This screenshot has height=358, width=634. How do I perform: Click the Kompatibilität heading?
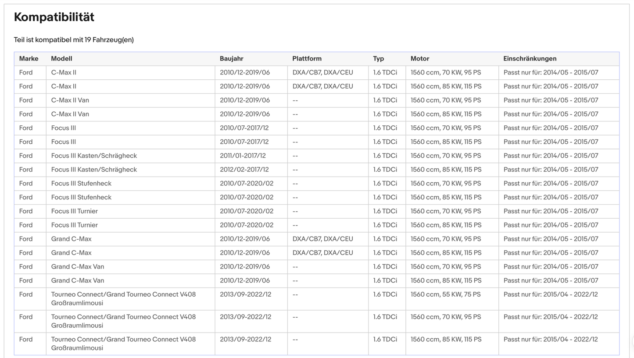click(54, 18)
